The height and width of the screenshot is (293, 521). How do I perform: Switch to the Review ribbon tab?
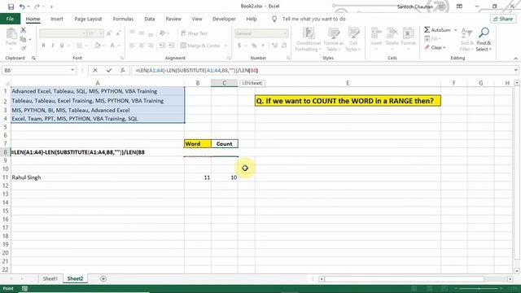point(173,19)
